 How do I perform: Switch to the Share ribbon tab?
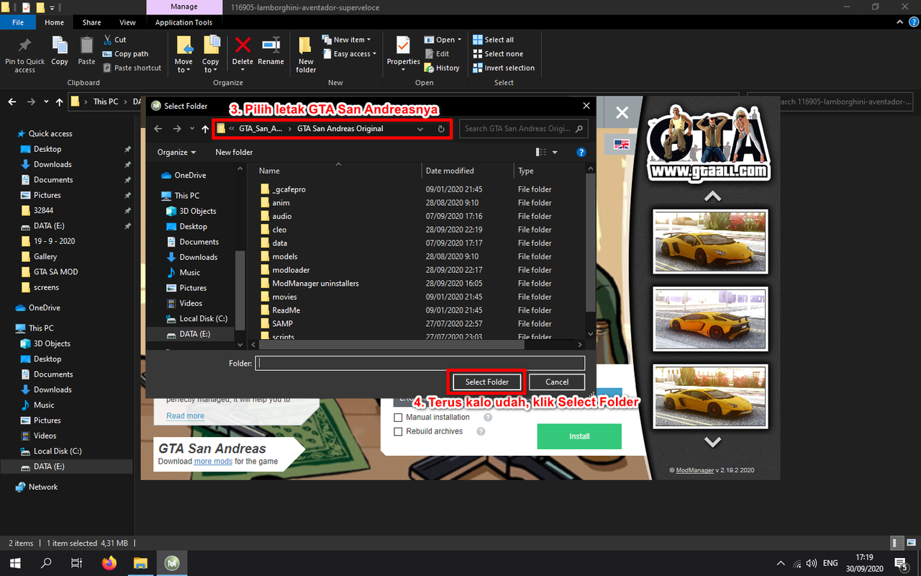pos(91,22)
